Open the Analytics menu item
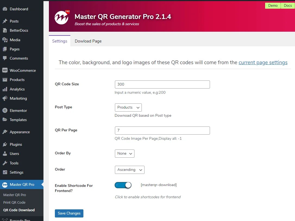 [x=22, y=89]
